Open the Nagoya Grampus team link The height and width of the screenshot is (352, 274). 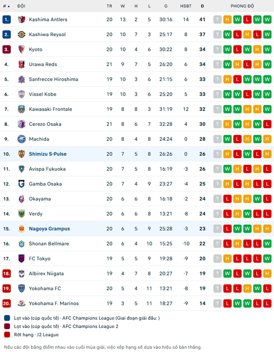50,229
